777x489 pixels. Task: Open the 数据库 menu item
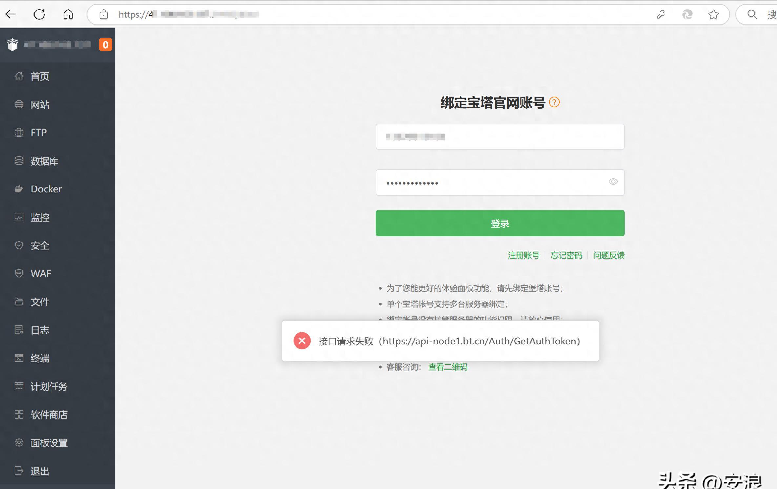point(45,161)
